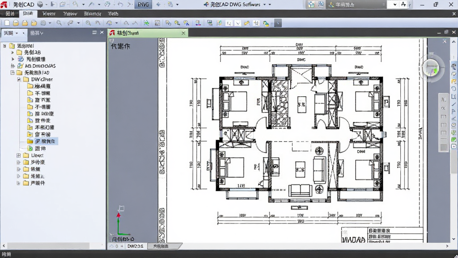Screen dimensions: 458x258
Task: Switch to the DW2GS layout tab at the bottom
Action: pos(135,246)
